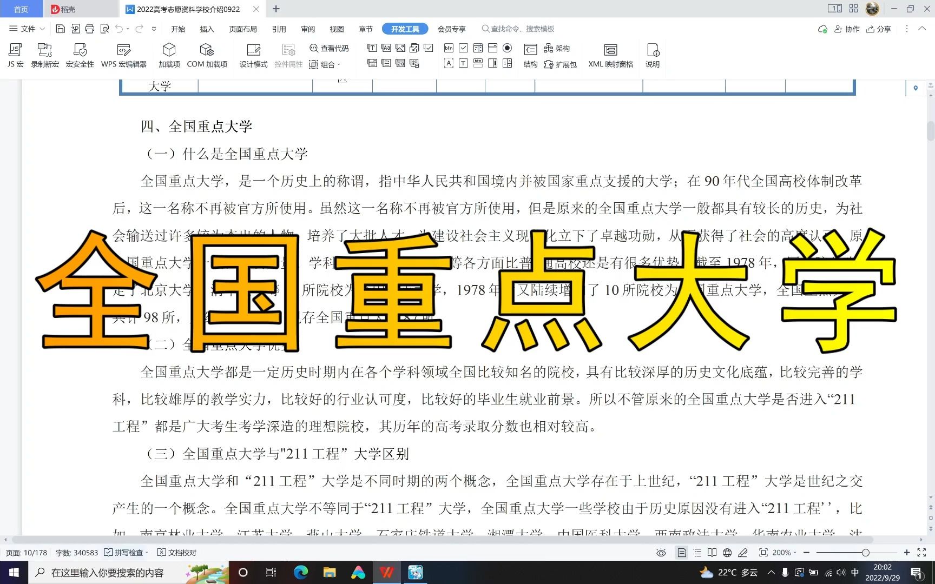The height and width of the screenshot is (584, 935).
Task: Click 查看代码 view code
Action: [x=329, y=48]
